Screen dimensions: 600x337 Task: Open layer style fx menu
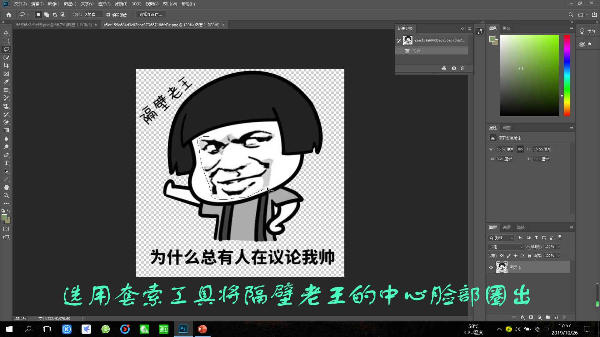coord(522,317)
